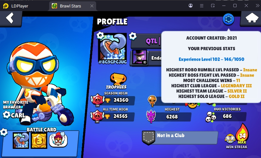
Task: Click the player tag #8G9GPGJUG
Action: point(112,62)
